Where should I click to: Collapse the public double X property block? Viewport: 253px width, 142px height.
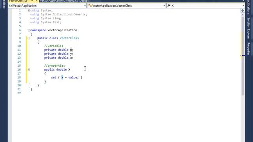click(x=28, y=69)
